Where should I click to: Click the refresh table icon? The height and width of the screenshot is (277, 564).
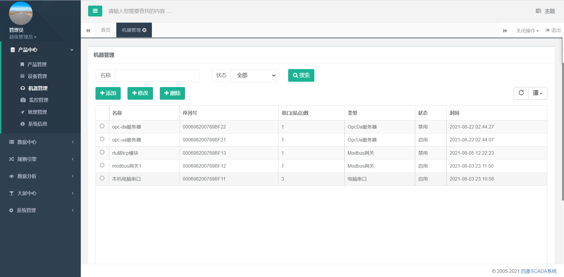[521, 93]
